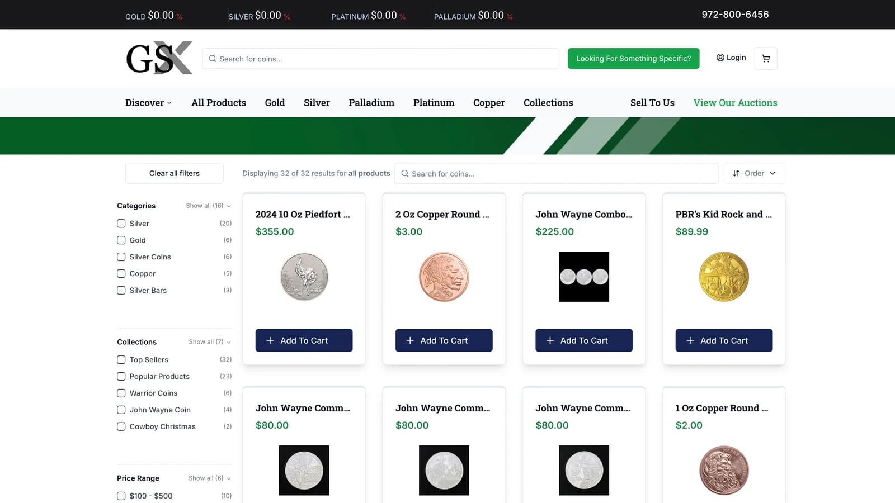Open the 2 Oz Copper Round product title
Viewport: 895px width, 503px height.
click(442, 215)
